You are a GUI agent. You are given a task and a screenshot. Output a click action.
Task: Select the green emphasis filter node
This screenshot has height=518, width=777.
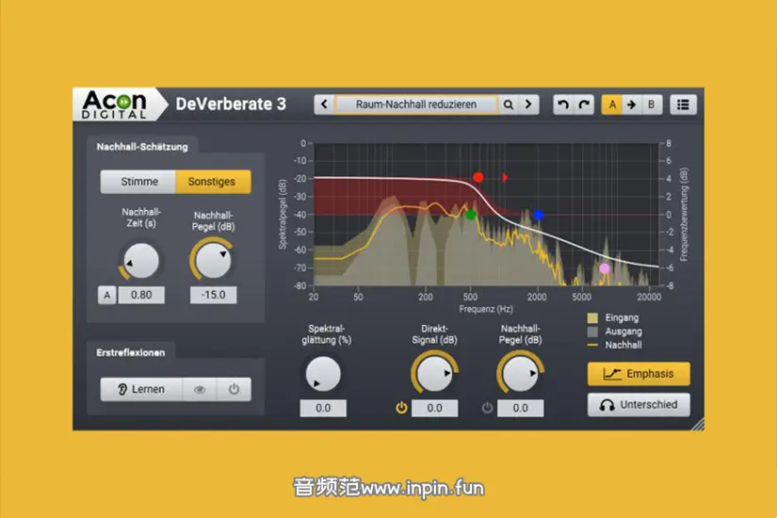(x=471, y=215)
